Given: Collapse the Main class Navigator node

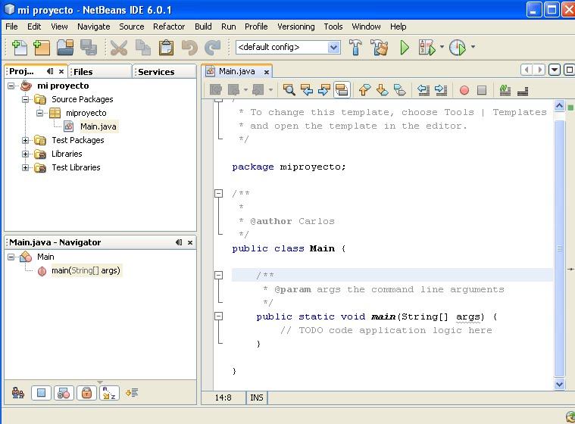Looking at the screenshot, I should tap(11, 257).
